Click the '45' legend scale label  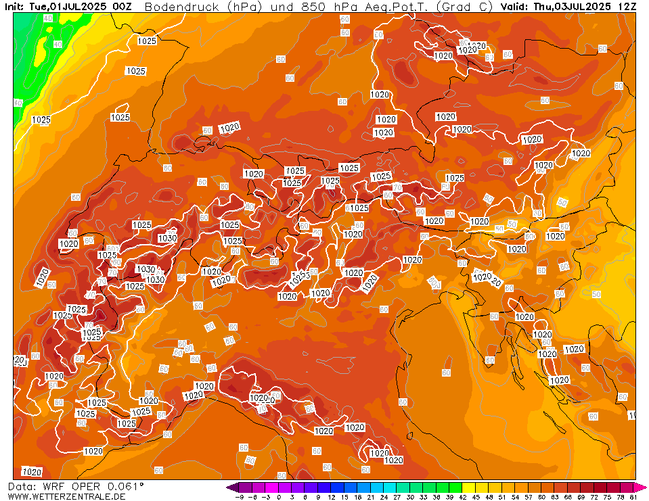tap(476, 497)
